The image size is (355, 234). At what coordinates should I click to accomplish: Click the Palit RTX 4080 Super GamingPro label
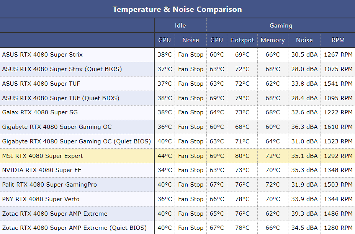pos(49,185)
